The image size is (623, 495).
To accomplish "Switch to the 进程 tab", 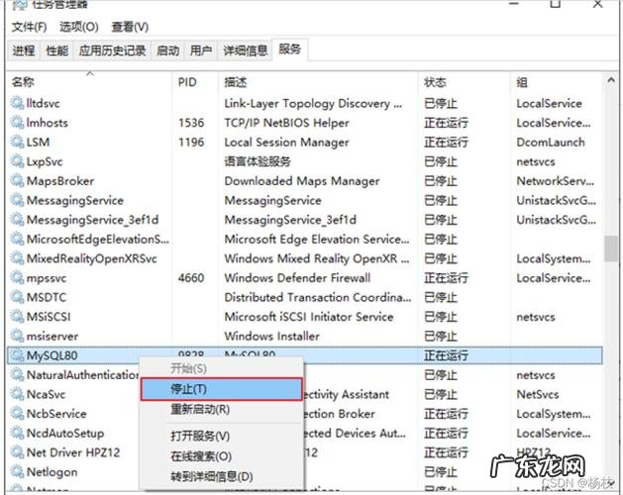I will pyautogui.click(x=24, y=50).
